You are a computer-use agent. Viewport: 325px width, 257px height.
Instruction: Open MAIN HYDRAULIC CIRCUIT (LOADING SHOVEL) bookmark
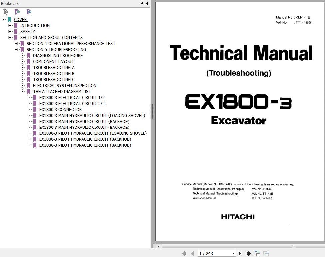coord(92,116)
